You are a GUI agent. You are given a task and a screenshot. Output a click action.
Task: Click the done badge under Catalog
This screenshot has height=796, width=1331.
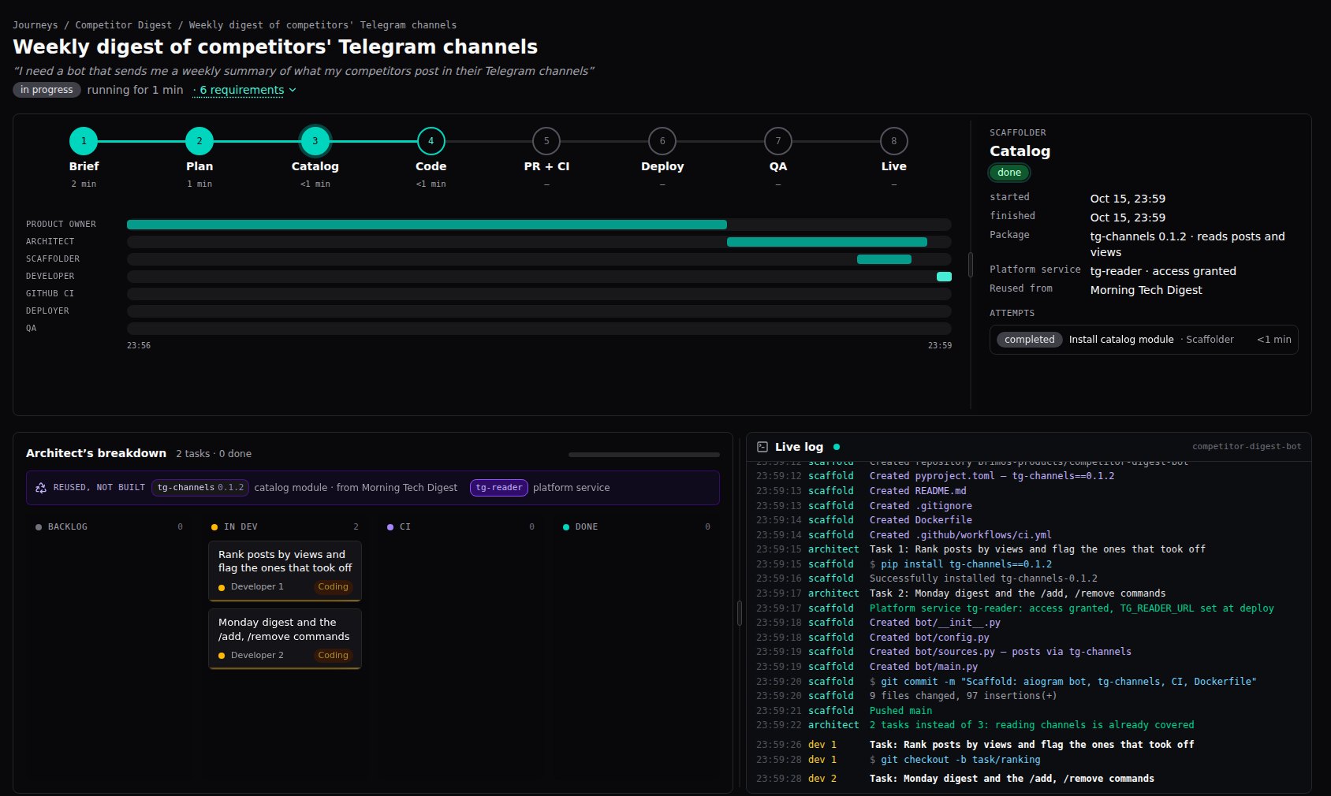coord(1009,173)
